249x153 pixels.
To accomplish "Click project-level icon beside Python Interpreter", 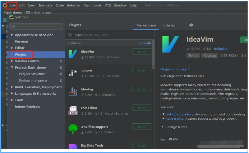I will [x=61, y=80].
